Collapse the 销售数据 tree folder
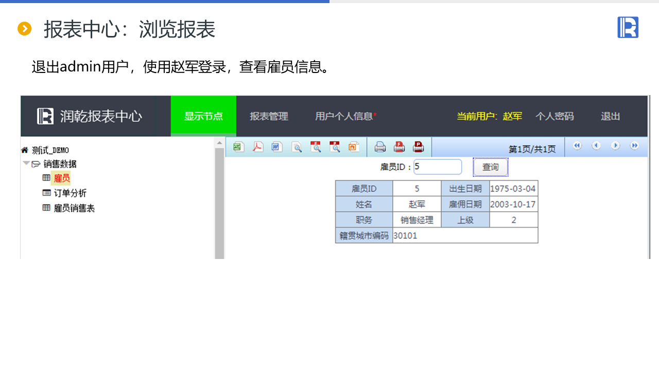 26,163
